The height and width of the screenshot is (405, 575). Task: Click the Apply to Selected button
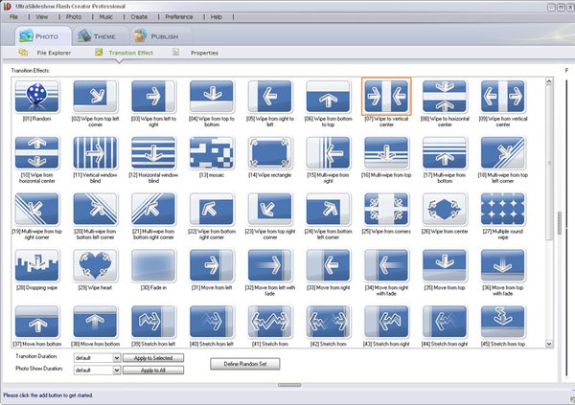153,358
